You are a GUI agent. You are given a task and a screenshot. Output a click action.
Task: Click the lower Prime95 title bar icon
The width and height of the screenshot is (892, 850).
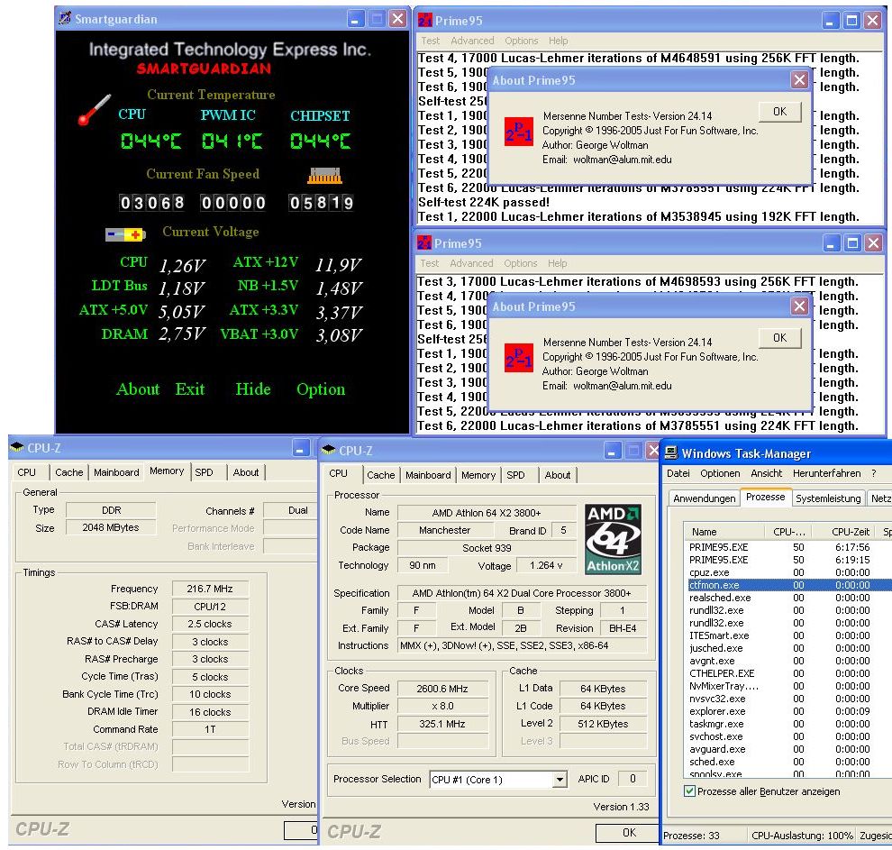pos(424,243)
